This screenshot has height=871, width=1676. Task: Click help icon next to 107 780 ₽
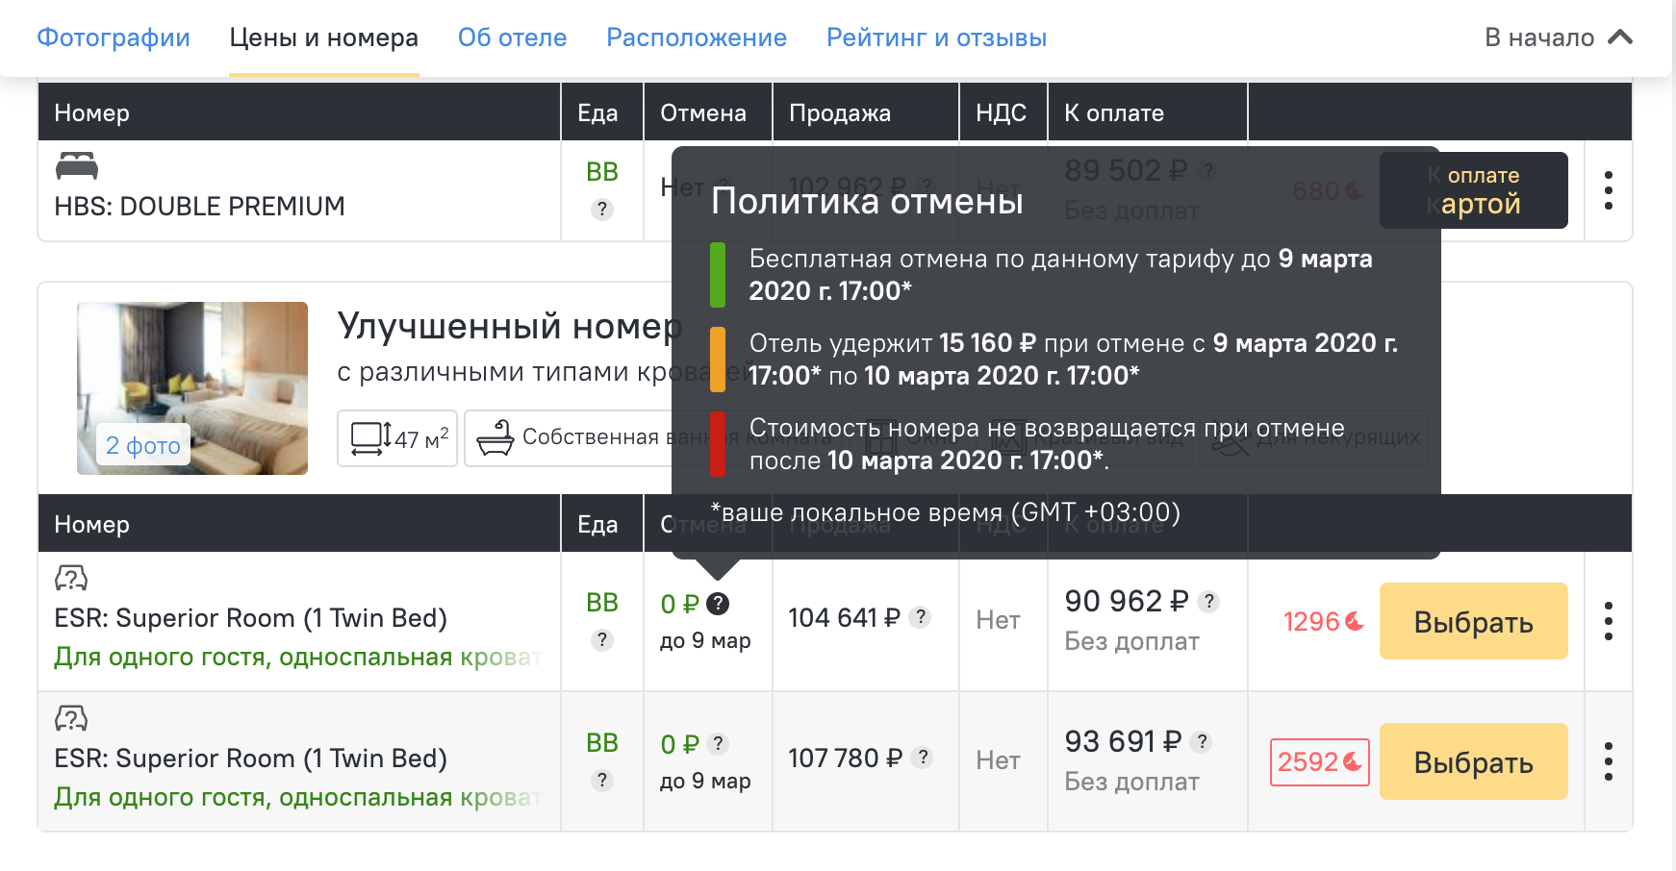923,758
